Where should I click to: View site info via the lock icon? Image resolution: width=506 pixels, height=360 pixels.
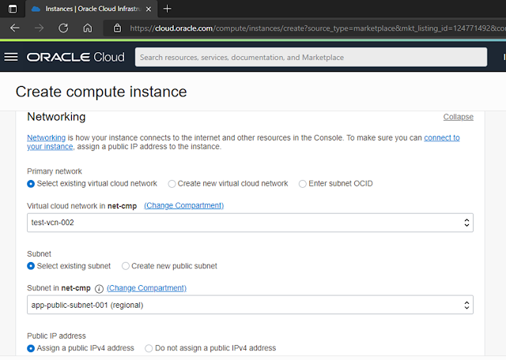[118, 28]
